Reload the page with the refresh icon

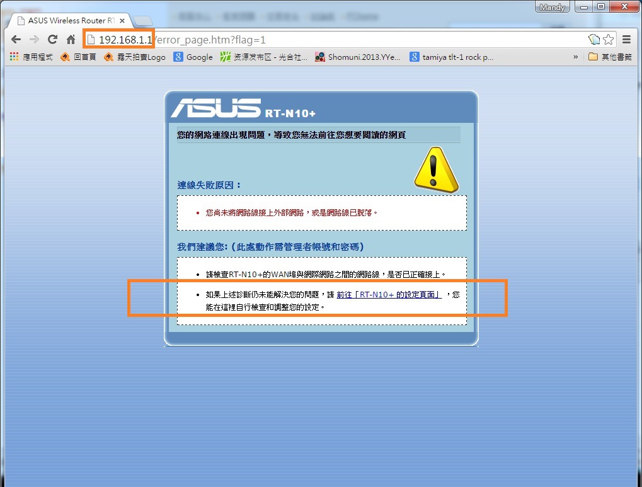pos(52,40)
